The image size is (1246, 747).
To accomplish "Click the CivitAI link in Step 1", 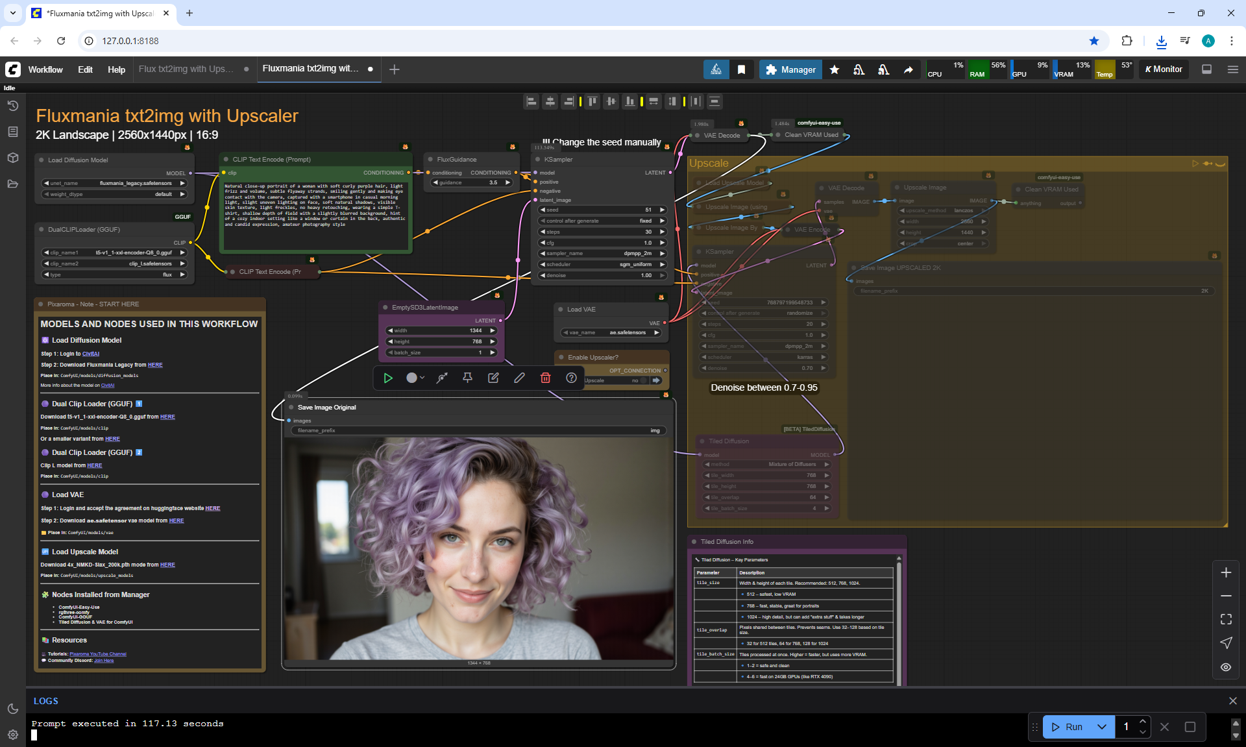I will [x=91, y=354].
